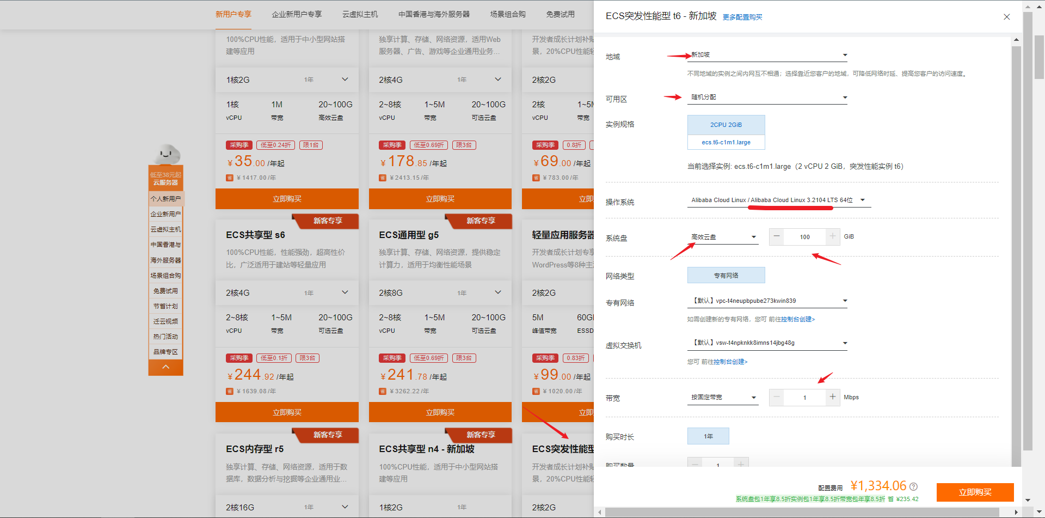Click 立即购买 for the ¥35.00 plan

[x=287, y=199]
